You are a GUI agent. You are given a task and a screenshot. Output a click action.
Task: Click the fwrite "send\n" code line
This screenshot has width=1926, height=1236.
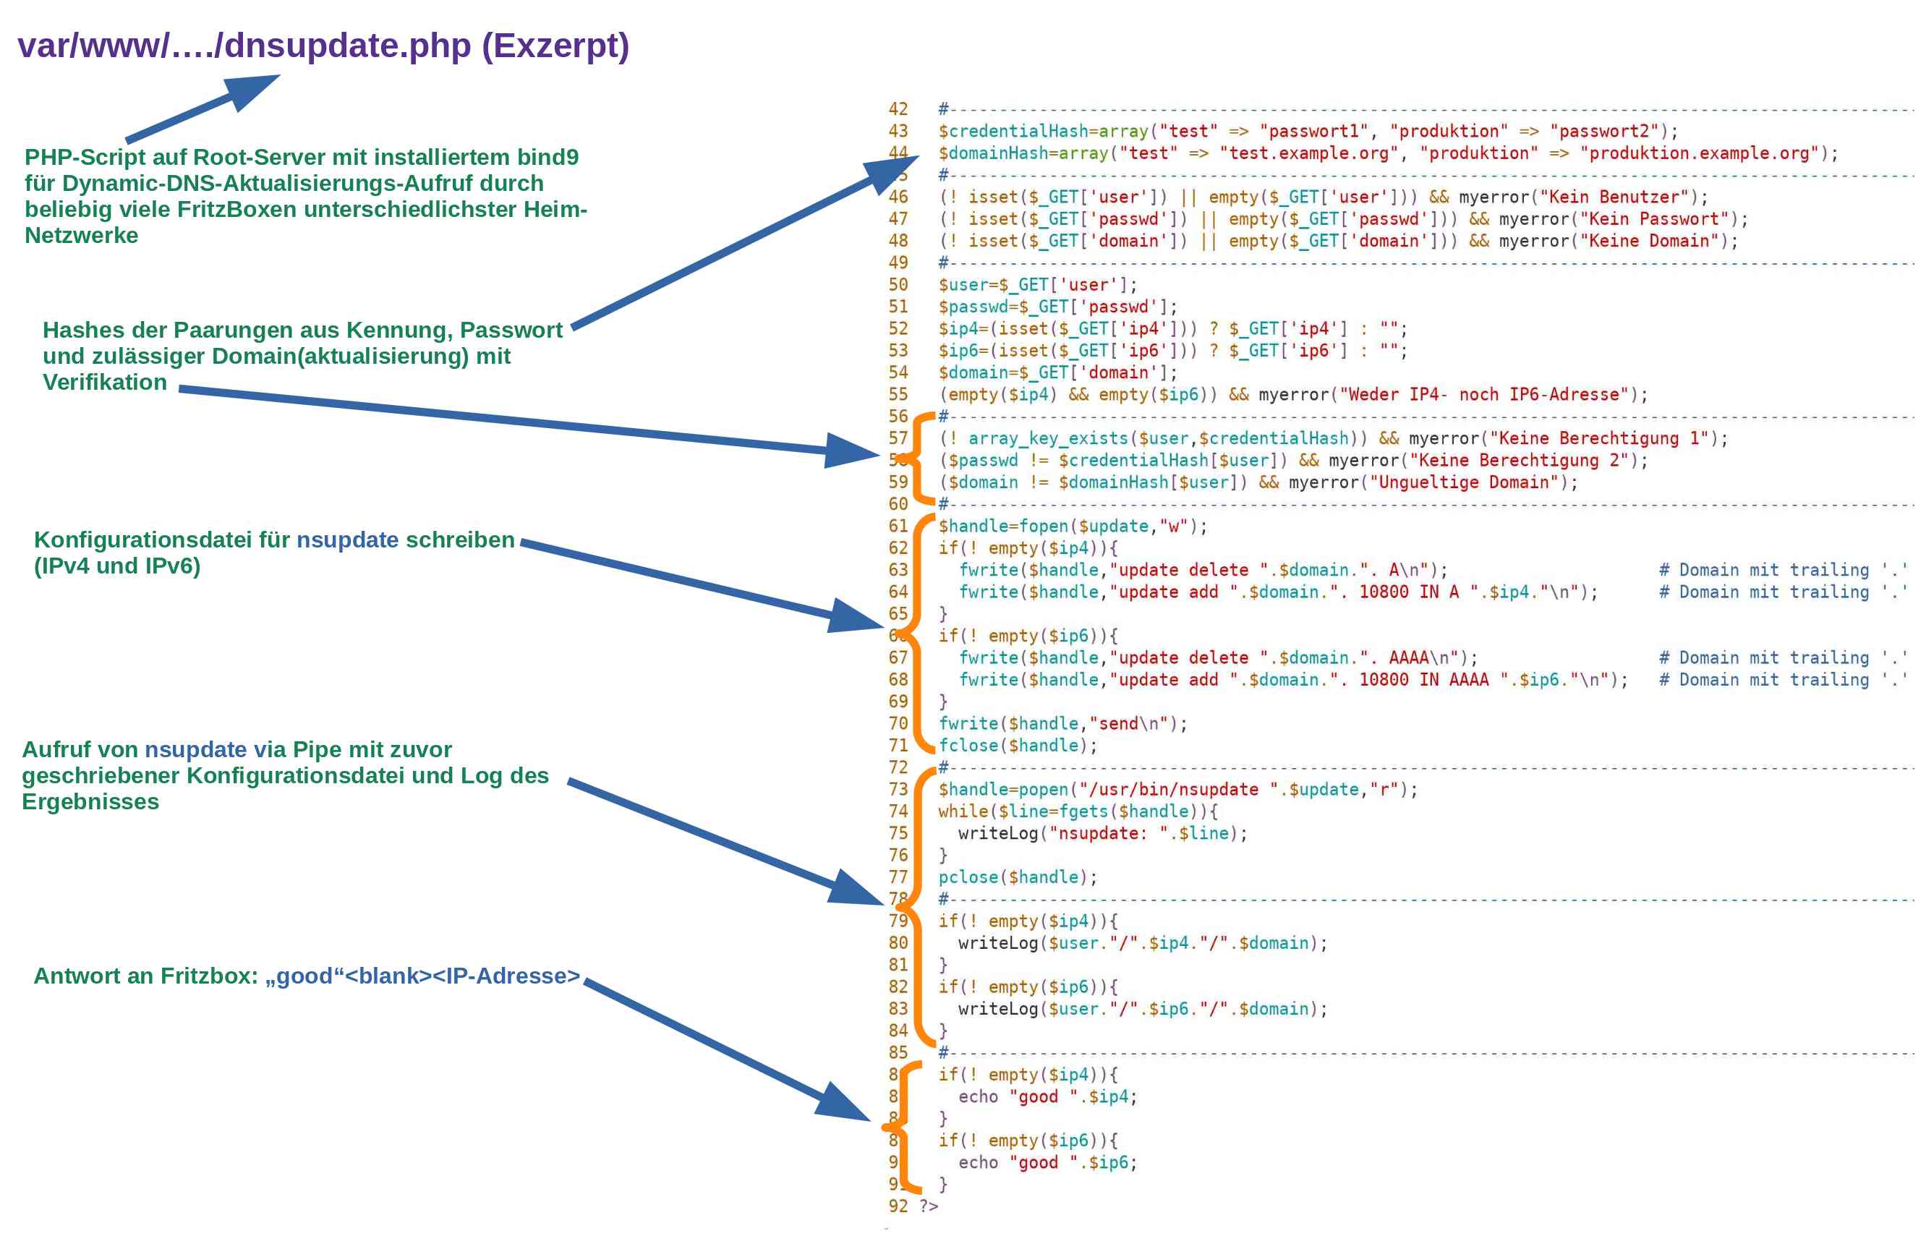[1062, 724]
